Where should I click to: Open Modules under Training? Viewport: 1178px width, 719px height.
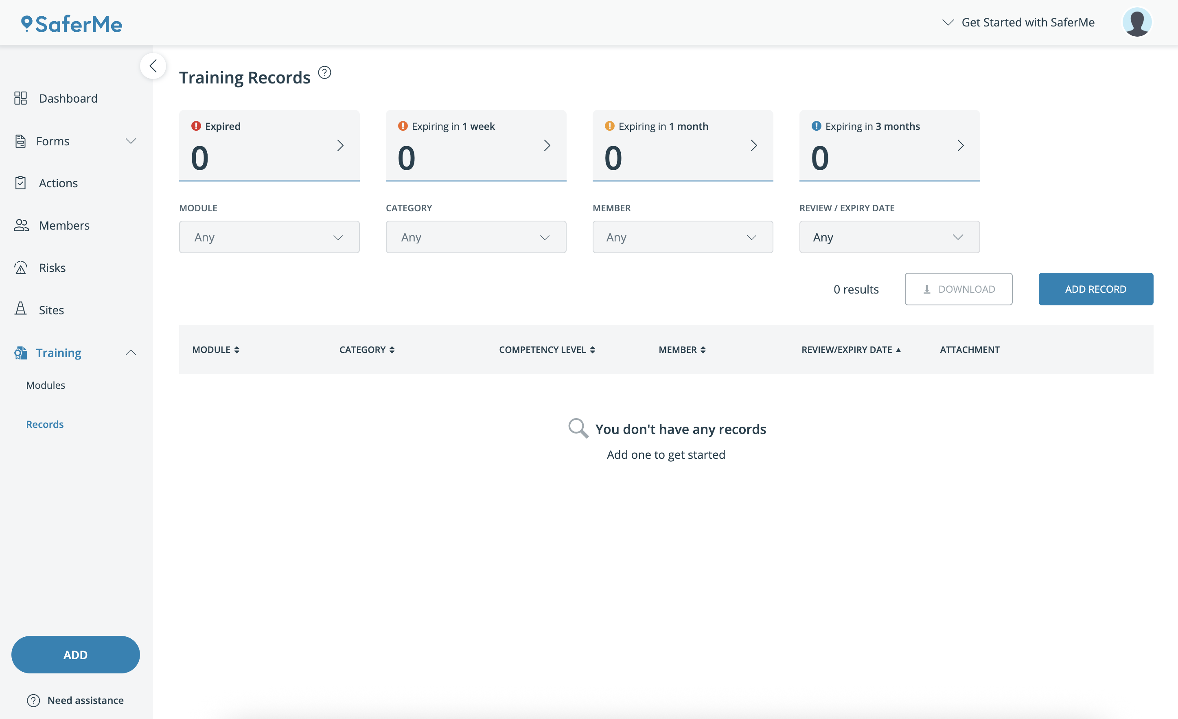(46, 385)
